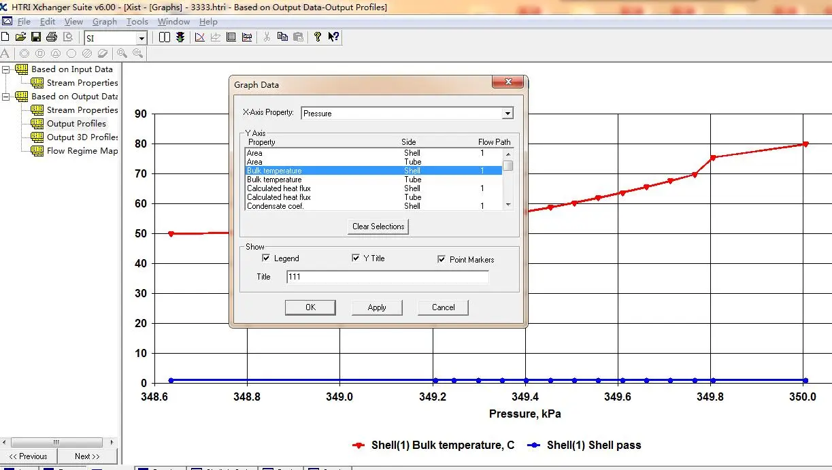Image resolution: width=832 pixels, height=470 pixels.
Task: Click the New file toolbar icon
Action: click(5, 37)
